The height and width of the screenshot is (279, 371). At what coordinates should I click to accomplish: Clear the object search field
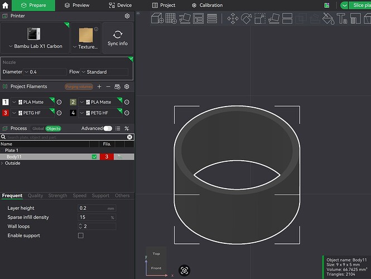[x=129, y=137]
